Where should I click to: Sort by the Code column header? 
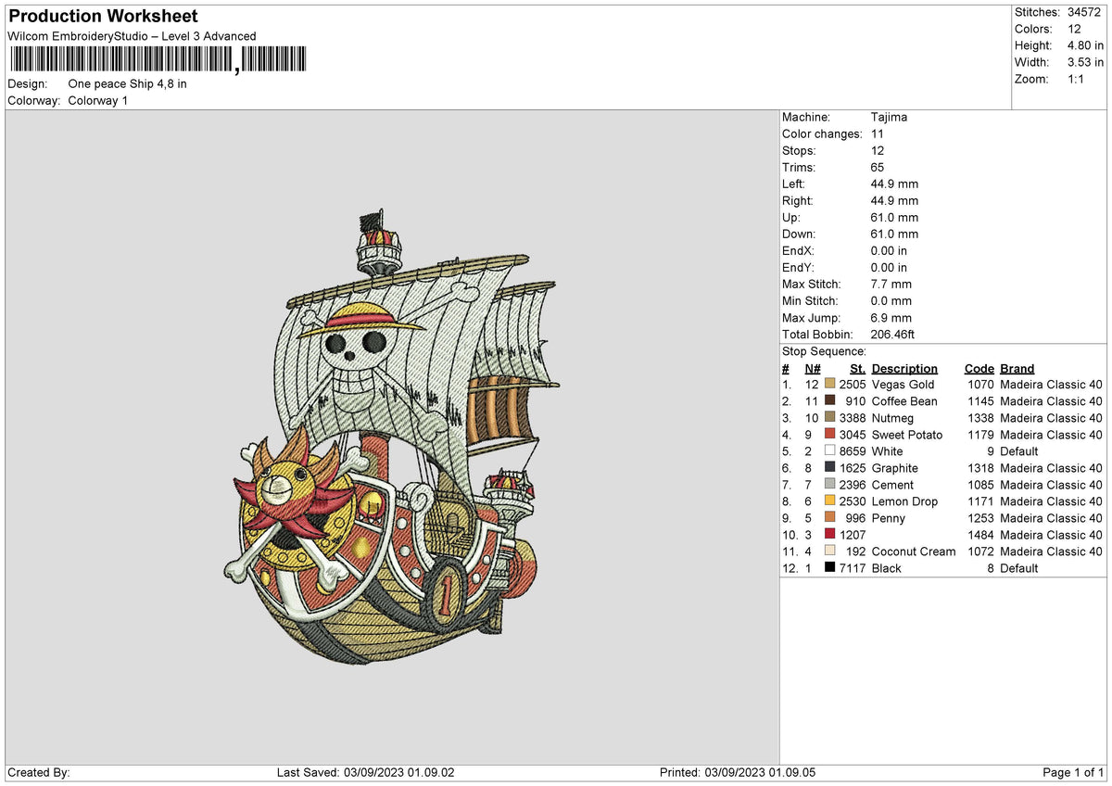tap(979, 368)
